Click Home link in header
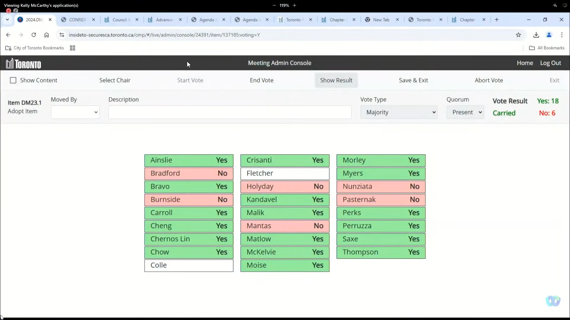 tap(525, 63)
